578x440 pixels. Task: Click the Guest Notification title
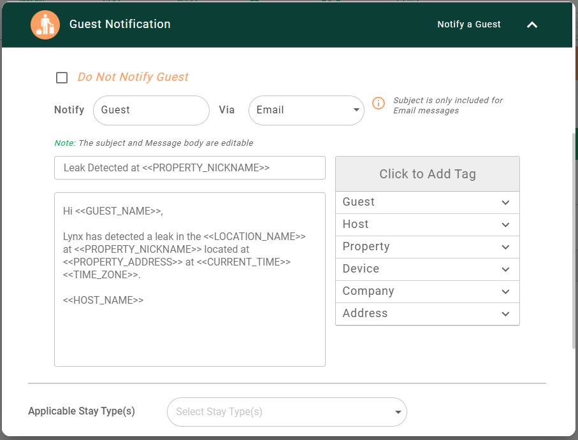[120, 24]
